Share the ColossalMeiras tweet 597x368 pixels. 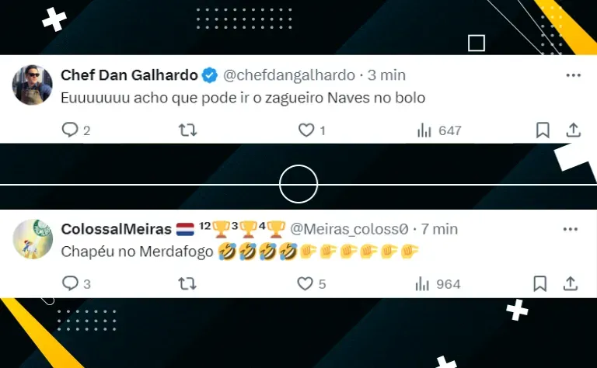(x=571, y=283)
